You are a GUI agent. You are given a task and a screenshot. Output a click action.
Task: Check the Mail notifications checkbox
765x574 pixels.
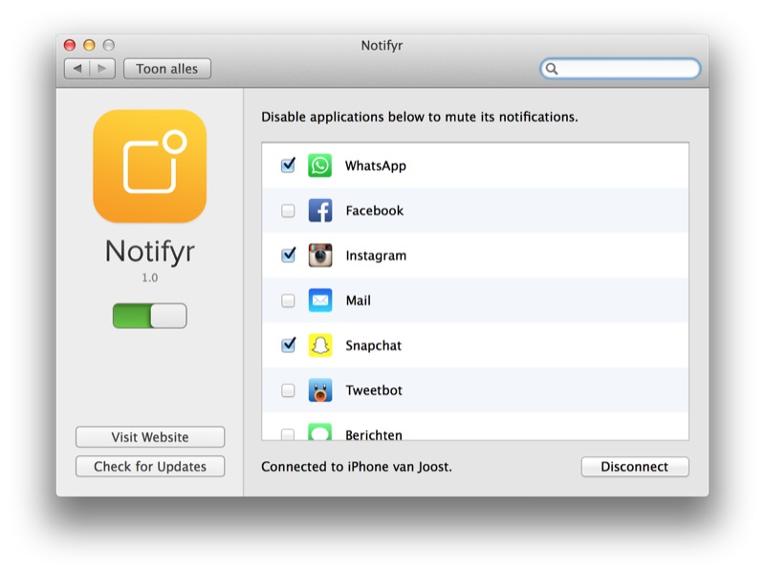click(288, 301)
